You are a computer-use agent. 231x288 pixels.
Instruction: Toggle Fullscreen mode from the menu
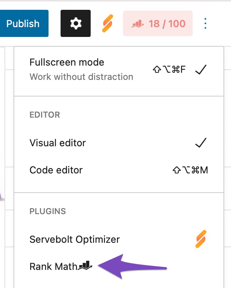click(67, 63)
